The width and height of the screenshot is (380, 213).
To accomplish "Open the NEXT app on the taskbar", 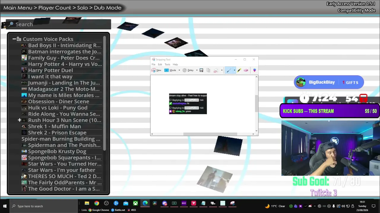I will (x=184, y=203).
